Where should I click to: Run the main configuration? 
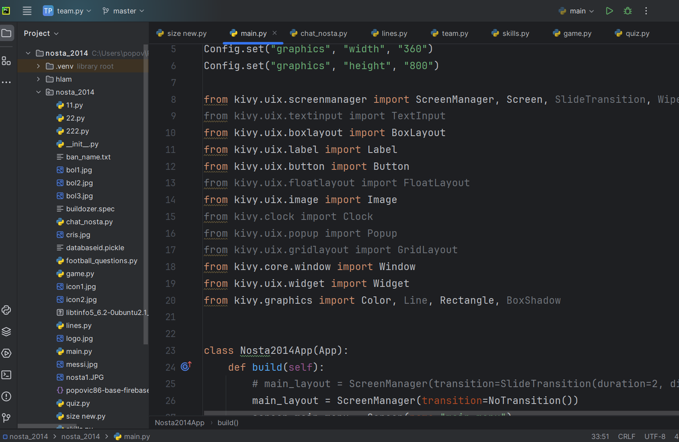(x=609, y=11)
